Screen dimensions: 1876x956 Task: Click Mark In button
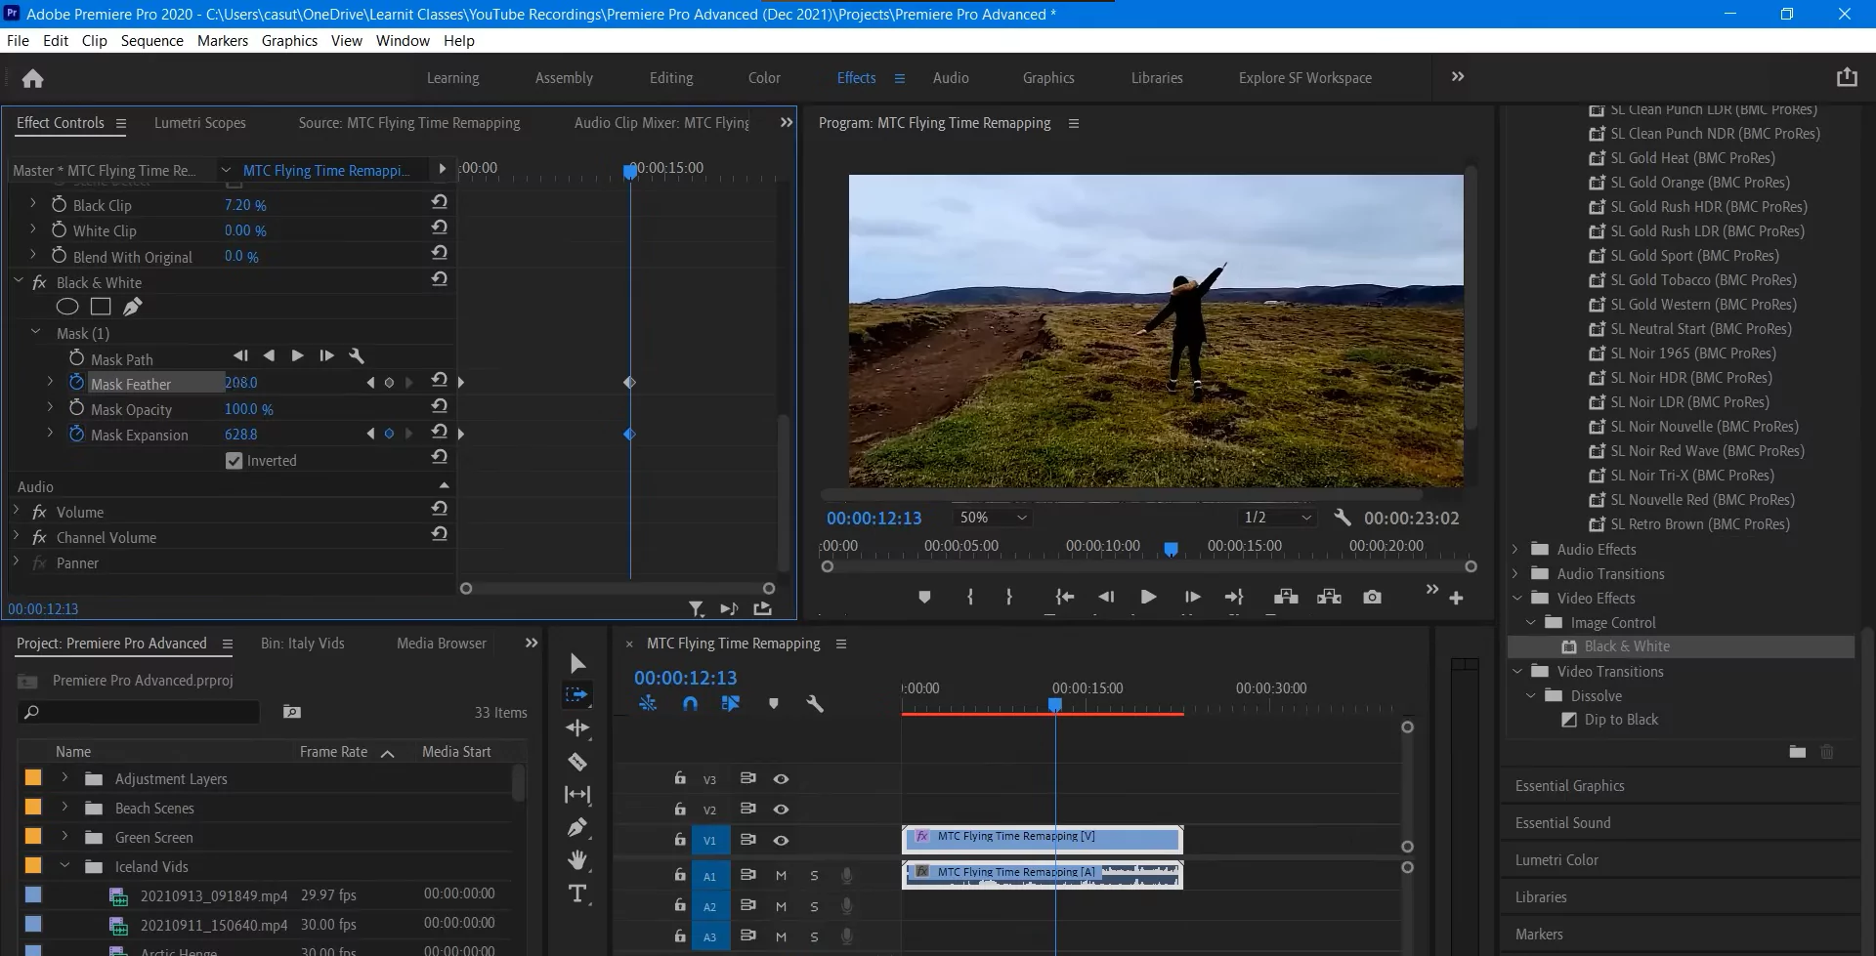click(970, 597)
